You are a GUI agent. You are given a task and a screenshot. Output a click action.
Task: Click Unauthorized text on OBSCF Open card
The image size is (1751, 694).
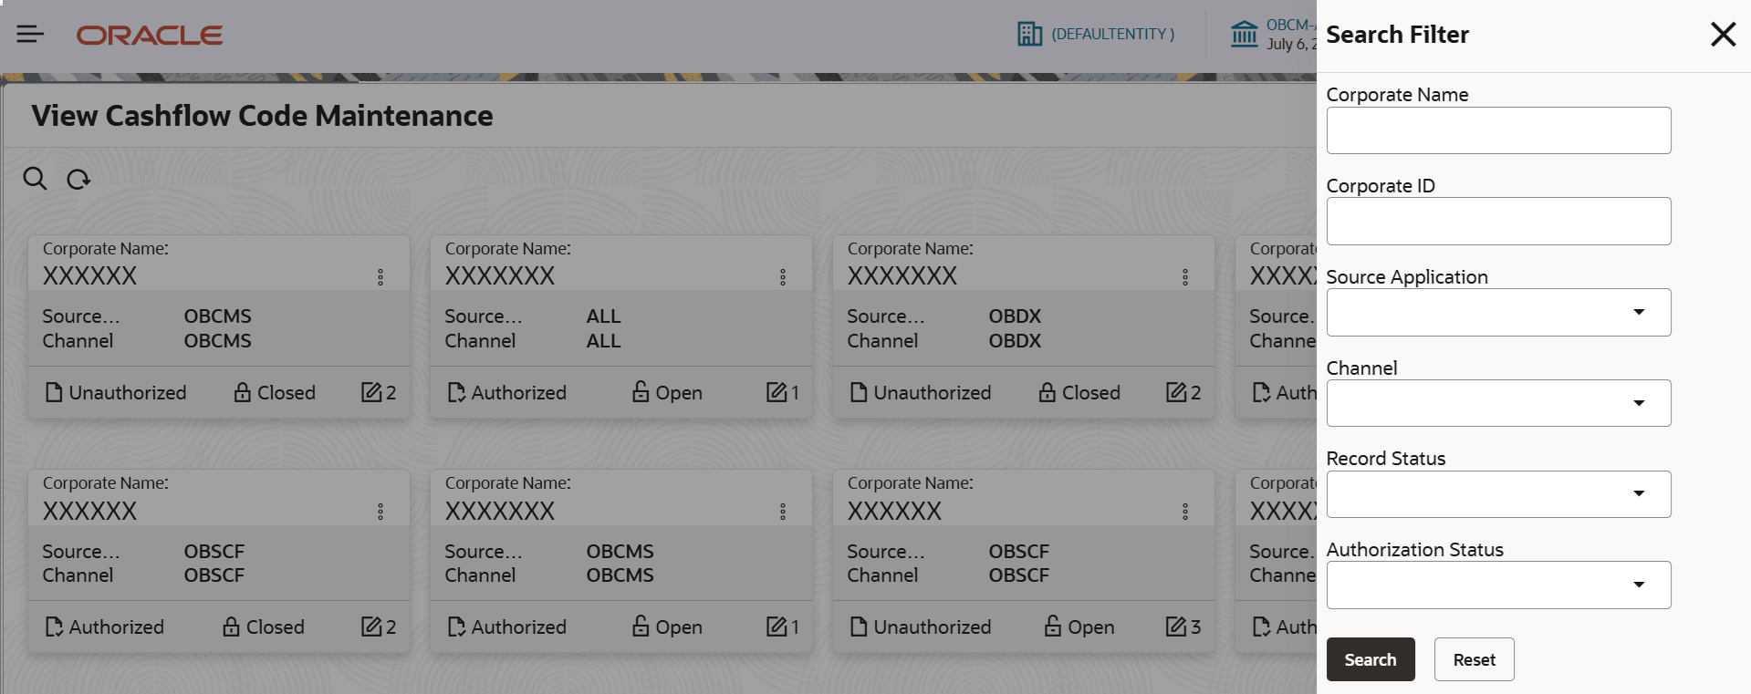pos(932,627)
